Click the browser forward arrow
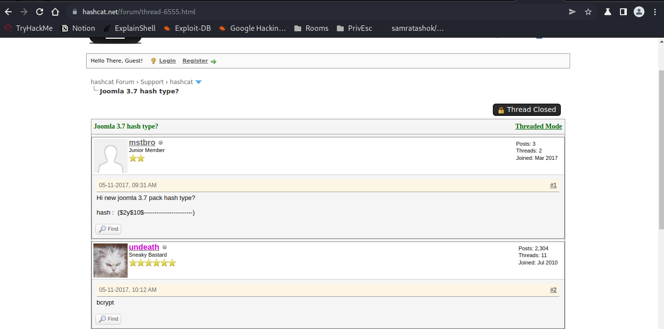Viewport: 664px width, 329px height. pyautogui.click(x=24, y=12)
